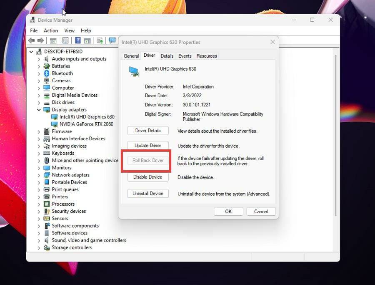Screen dimensions: 375x285
Task: Switch to the Details tab
Action: pyautogui.click(x=168, y=55)
